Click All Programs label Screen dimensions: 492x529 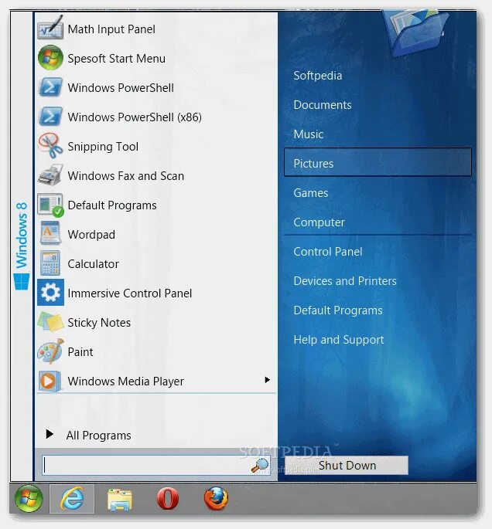point(99,436)
